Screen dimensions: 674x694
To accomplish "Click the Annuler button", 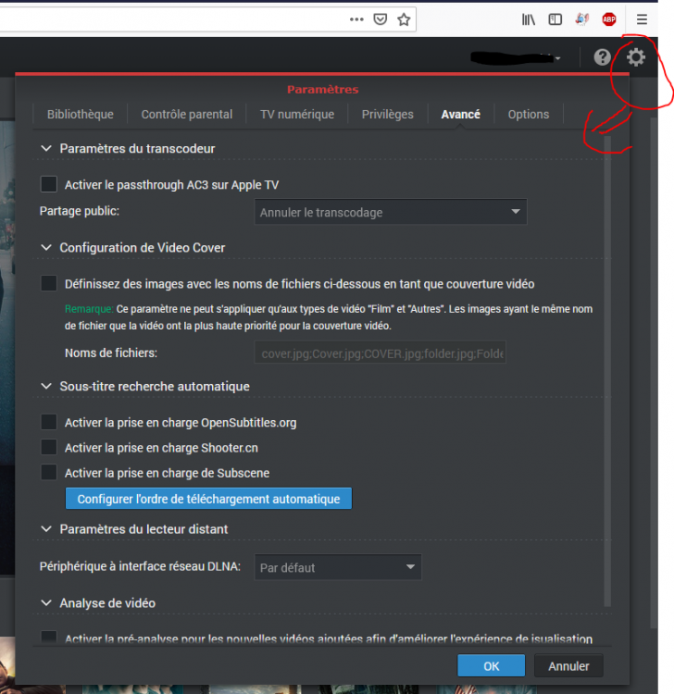I will (x=568, y=665).
